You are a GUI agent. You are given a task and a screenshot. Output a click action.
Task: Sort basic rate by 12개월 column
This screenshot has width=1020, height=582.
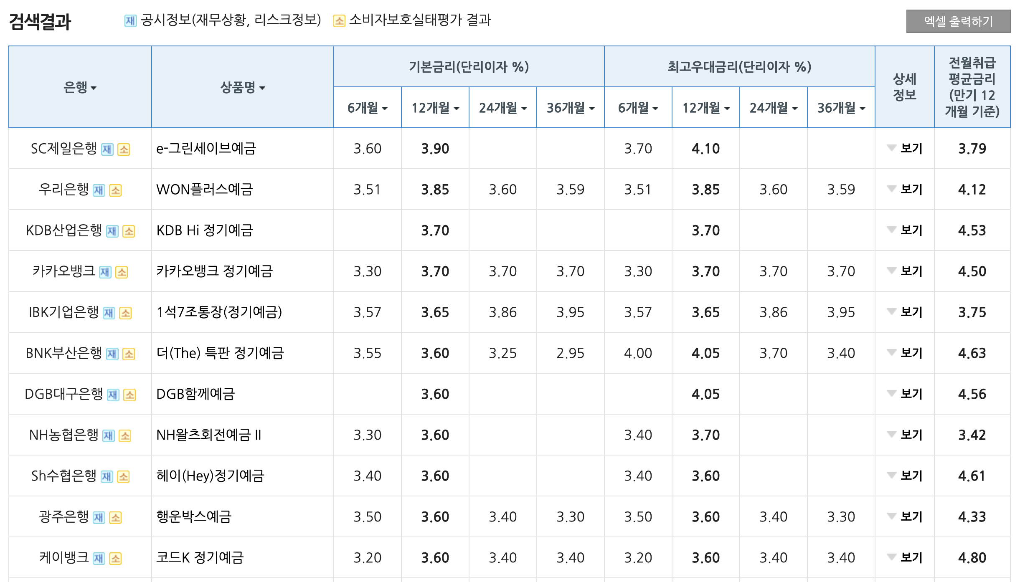click(435, 108)
